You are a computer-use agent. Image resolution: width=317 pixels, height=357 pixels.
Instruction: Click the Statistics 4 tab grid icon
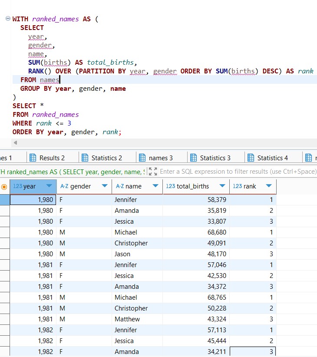point(251,158)
